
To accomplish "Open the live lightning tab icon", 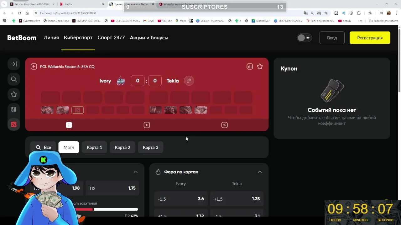I will pos(224,125).
